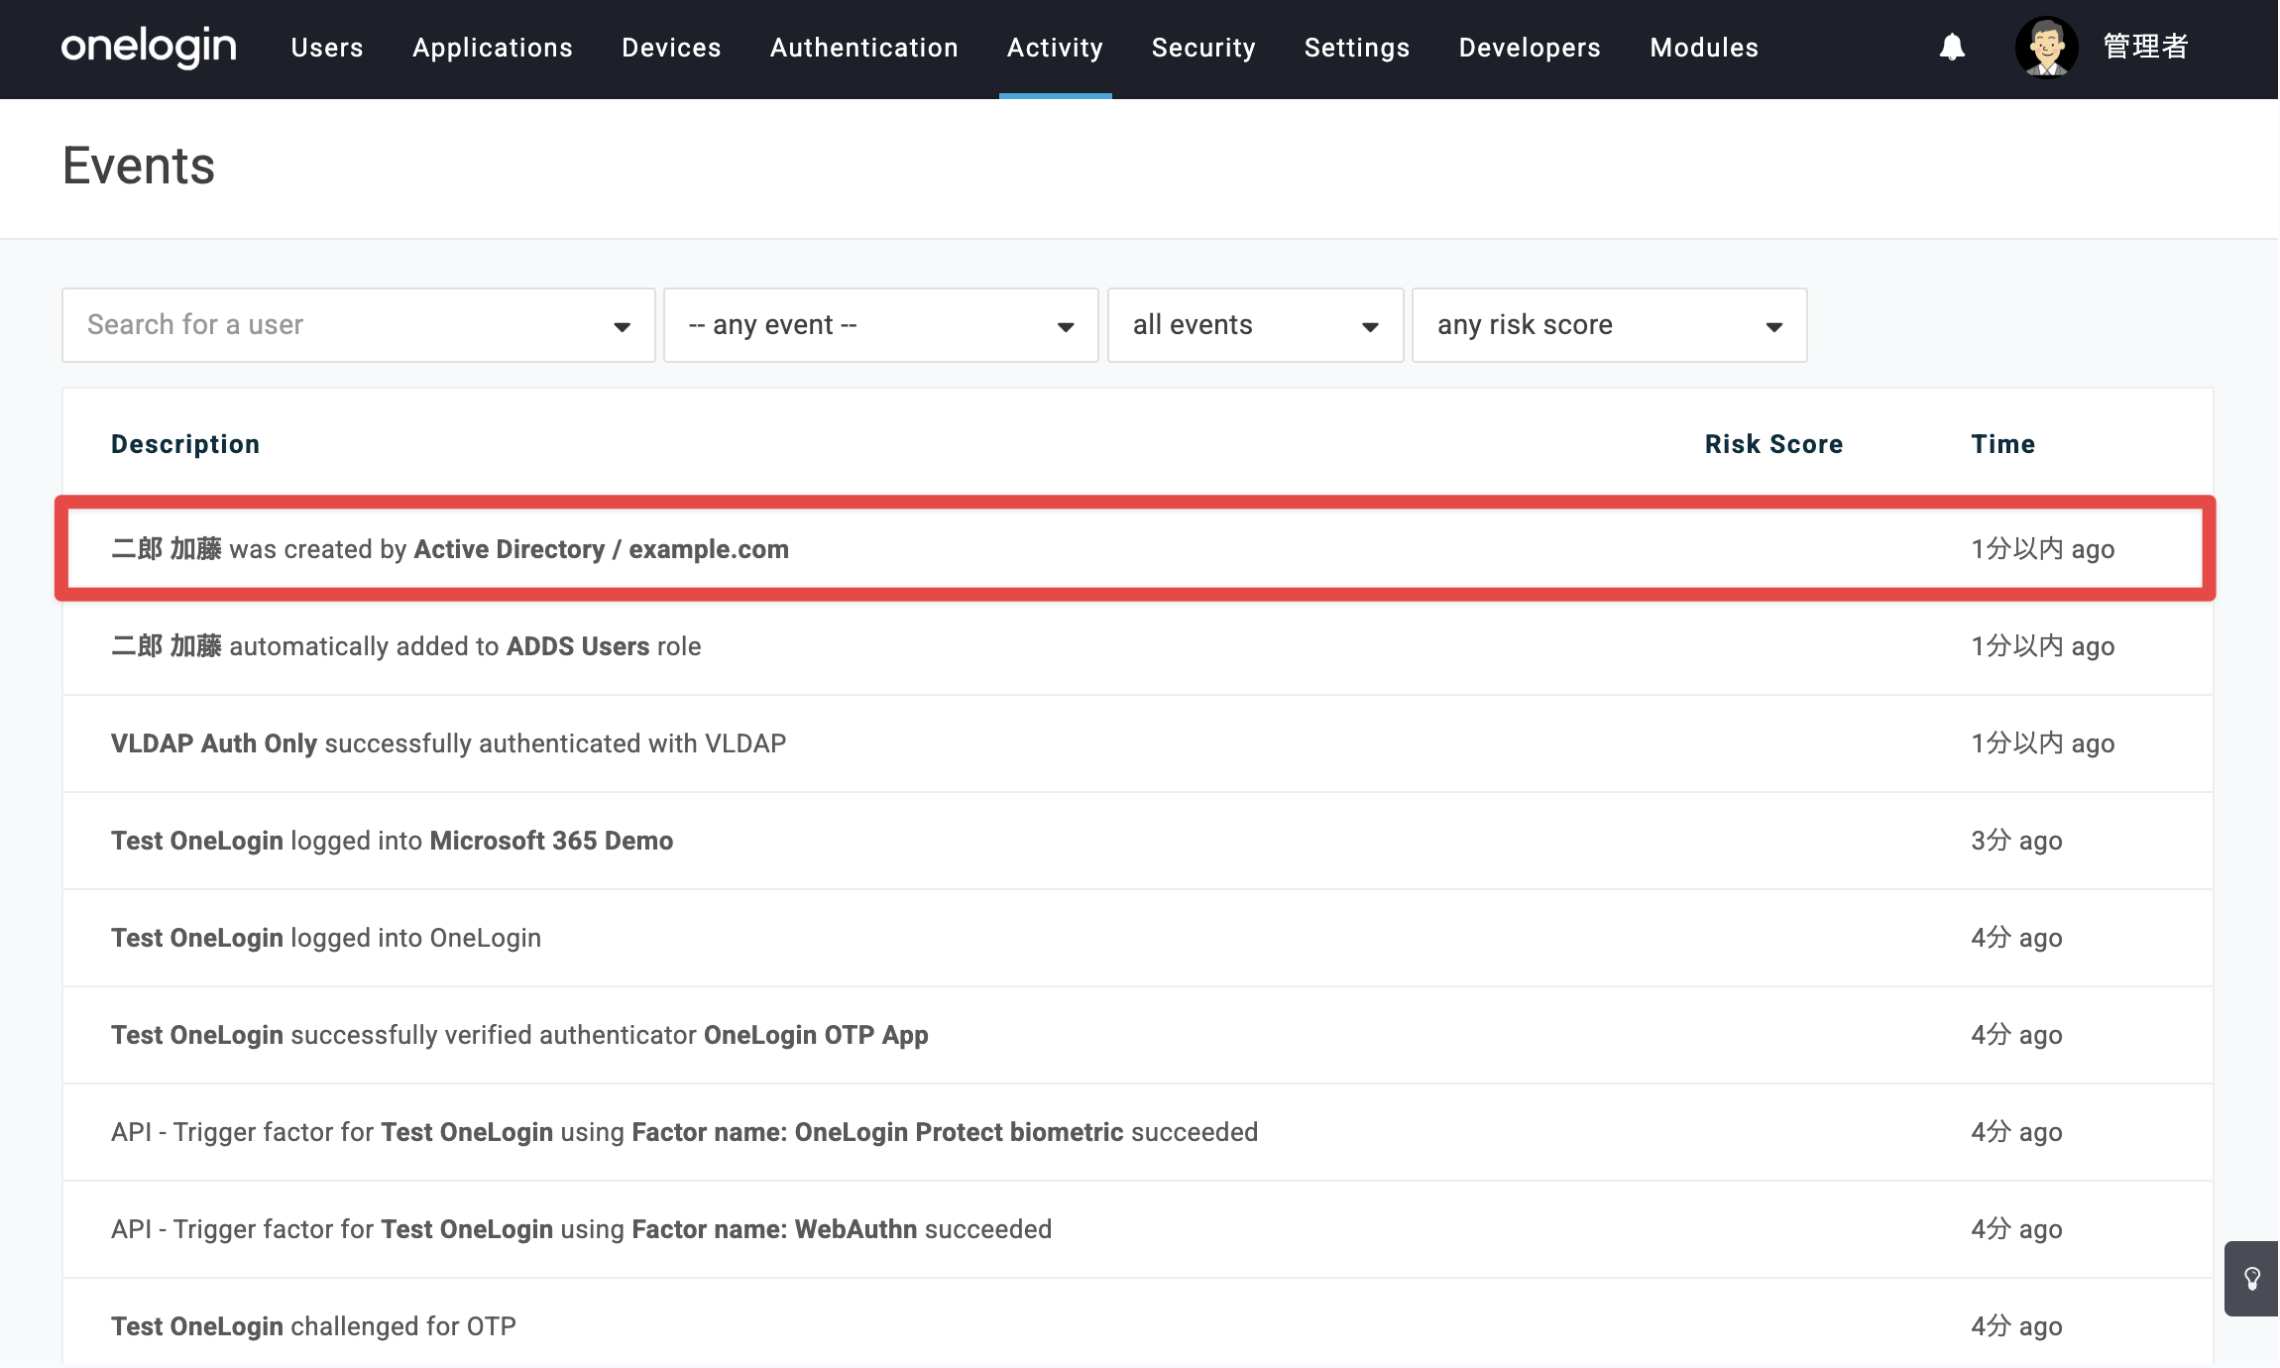Open event: Test OneLogin challenged for OTP
The height and width of the screenshot is (1368, 2280).
(1136, 1323)
